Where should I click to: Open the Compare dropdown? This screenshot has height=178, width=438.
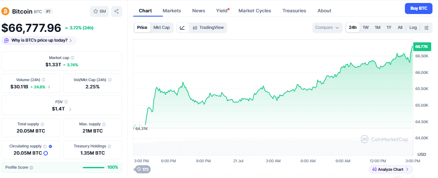coord(327,28)
